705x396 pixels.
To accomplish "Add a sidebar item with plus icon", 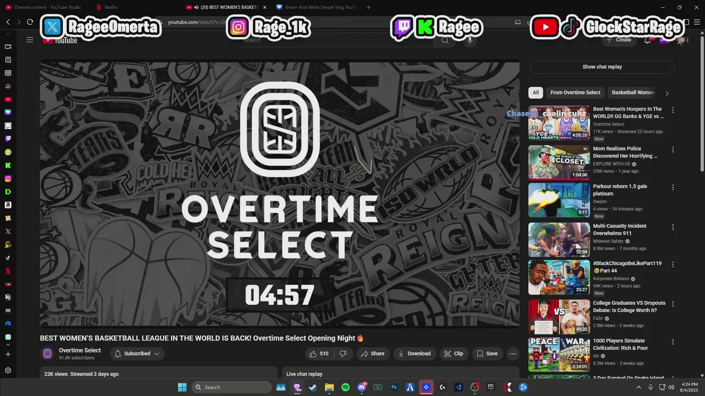I will point(8,354).
